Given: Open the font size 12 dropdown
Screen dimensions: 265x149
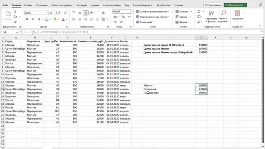Looking at the screenshot, I should coord(55,13).
